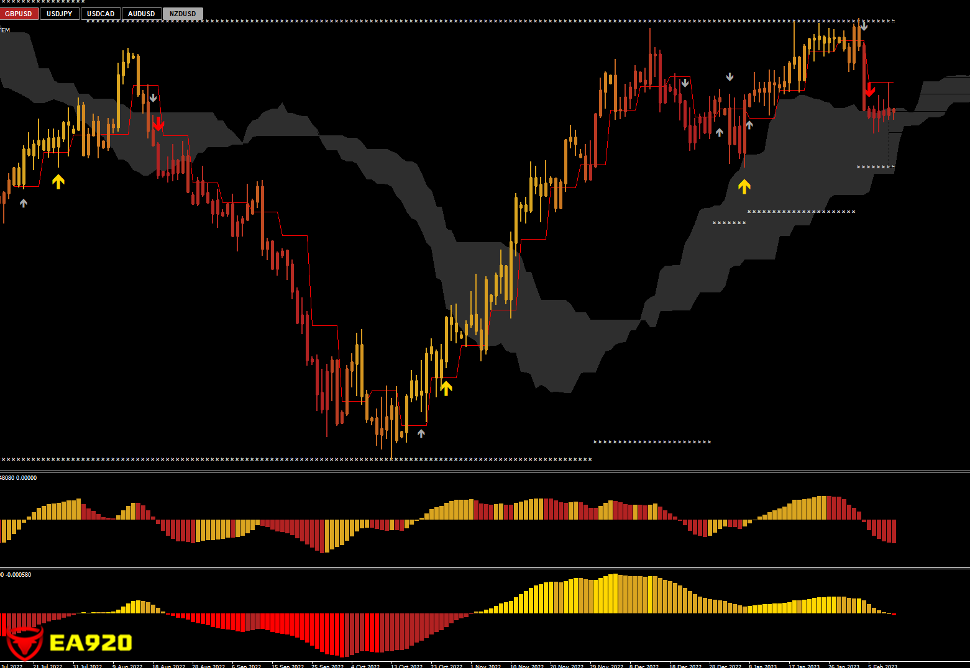Click the yellow EA920 logo text
970x668 pixels.
91,643
